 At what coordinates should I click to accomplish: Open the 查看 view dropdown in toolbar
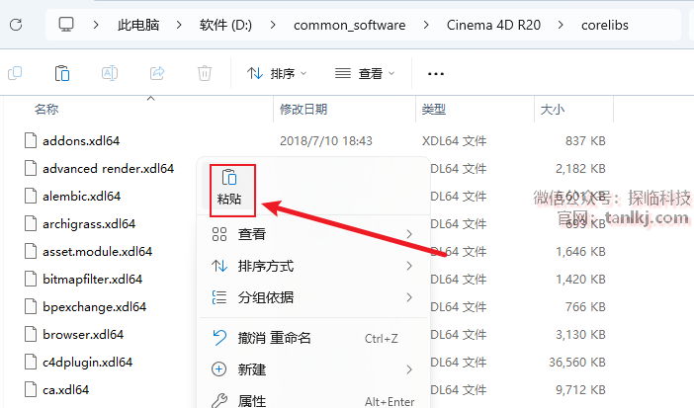(x=365, y=73)
